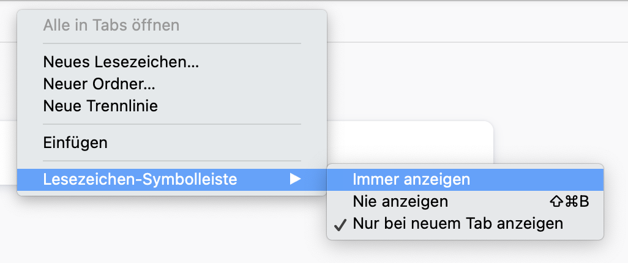Viewport: 628px width, 263px height.
Task: Click the greyed-out Alle in Tabs öffnen item
Action: (111, 25)
